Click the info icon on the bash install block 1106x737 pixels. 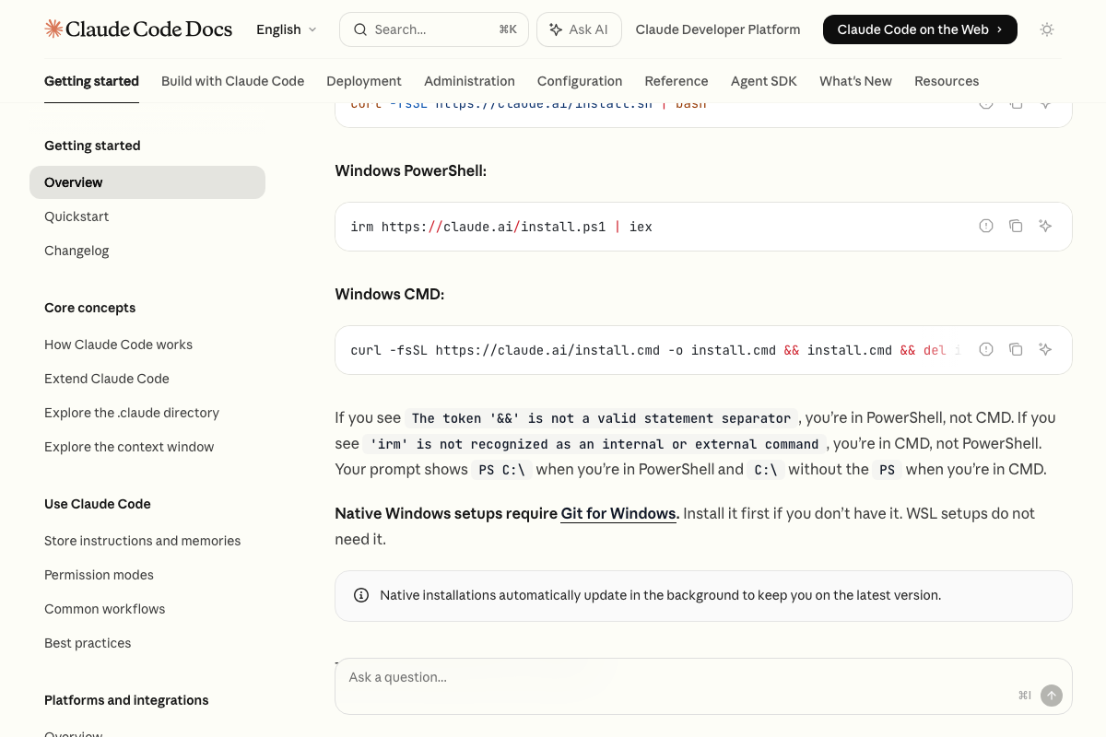985,102
